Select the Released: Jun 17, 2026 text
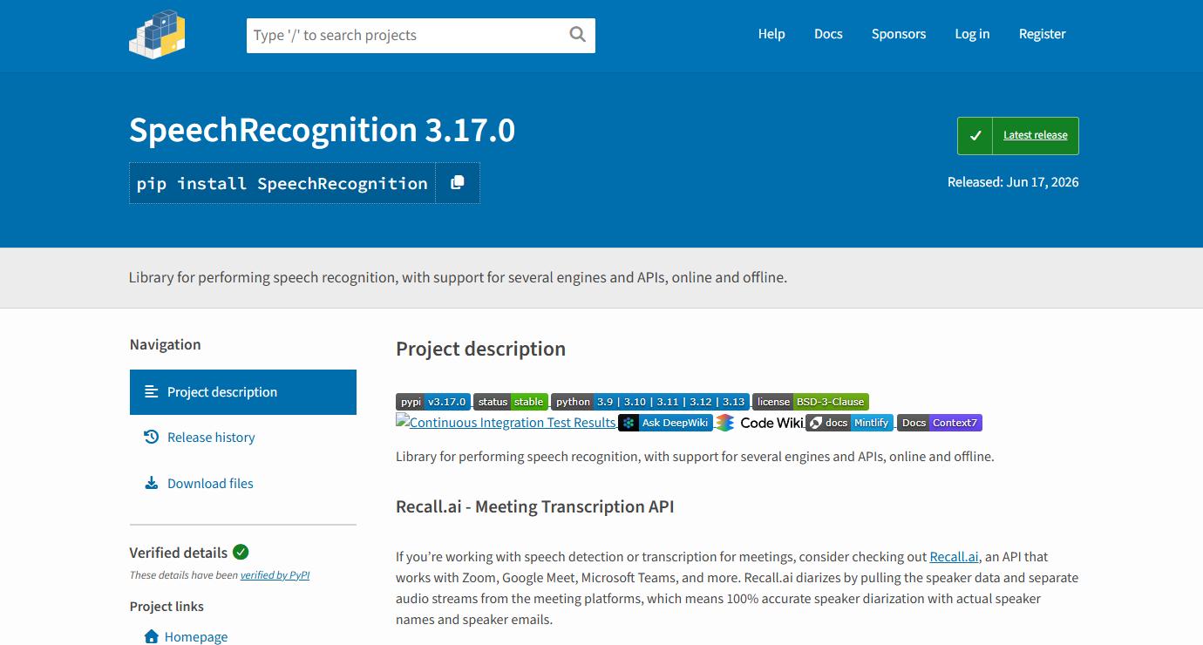1203x645 pixels. 1013,182
